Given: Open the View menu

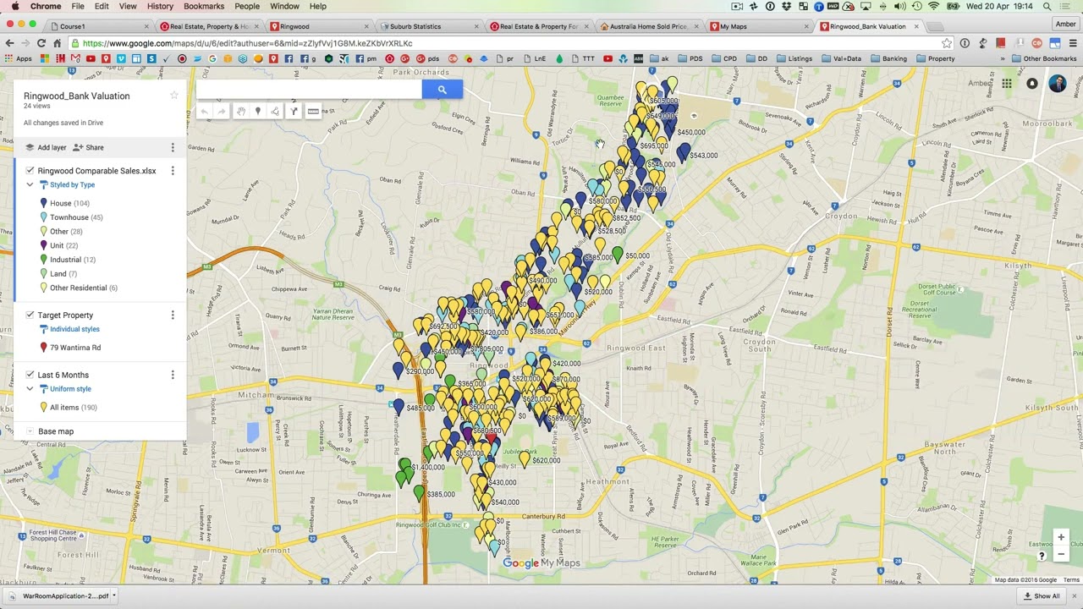Looking at the screenshot, I should [128, 6].
